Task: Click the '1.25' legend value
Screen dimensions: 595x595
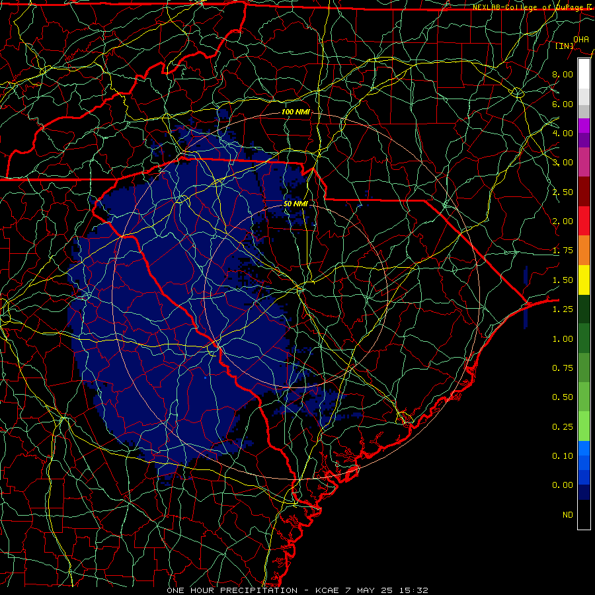Action: coord(563,309)
